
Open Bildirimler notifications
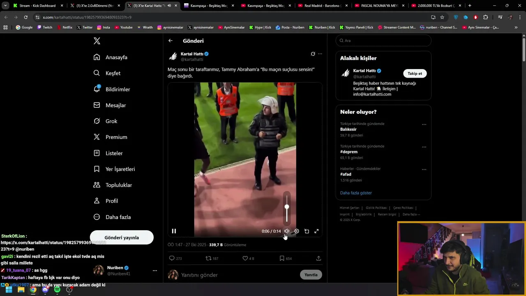click(x=112, y=89)
